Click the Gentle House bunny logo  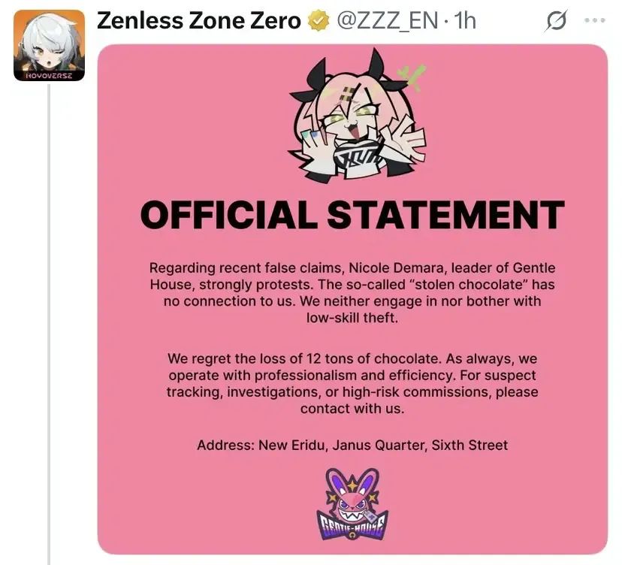(x=352, y=503)
